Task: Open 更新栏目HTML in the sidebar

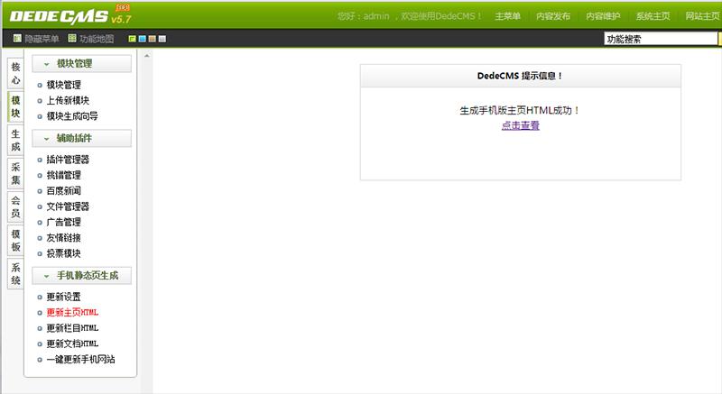Action: [72, 328]
